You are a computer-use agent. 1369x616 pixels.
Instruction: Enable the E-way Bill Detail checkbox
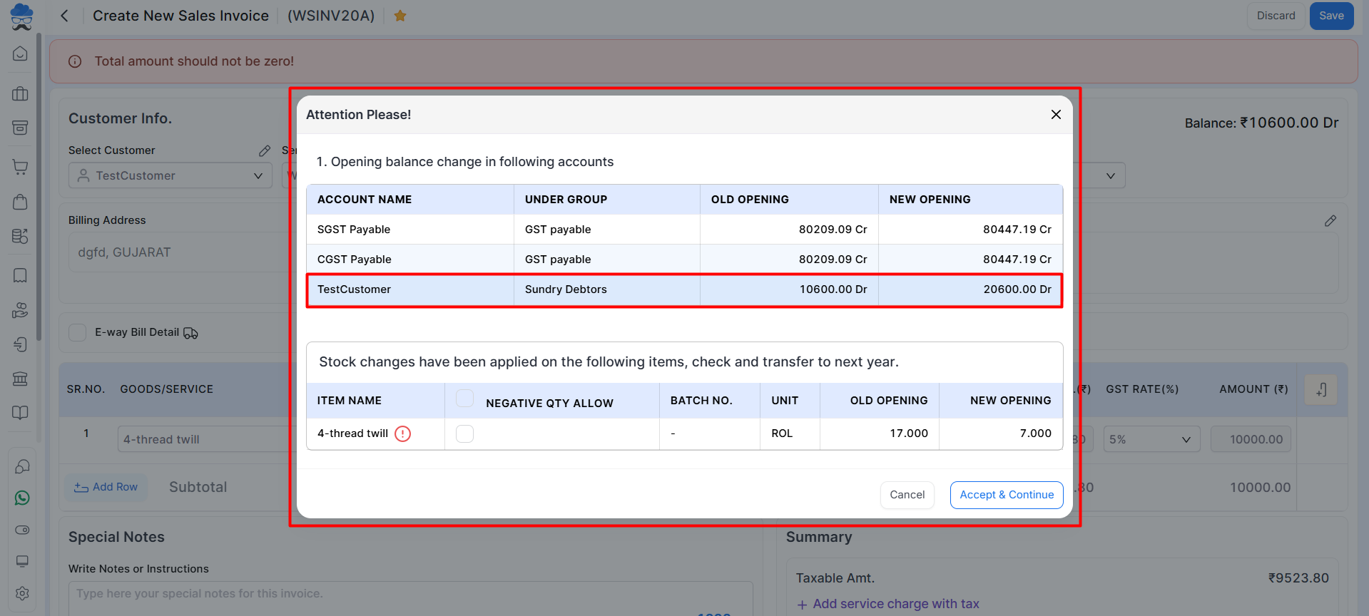[78, 332]
